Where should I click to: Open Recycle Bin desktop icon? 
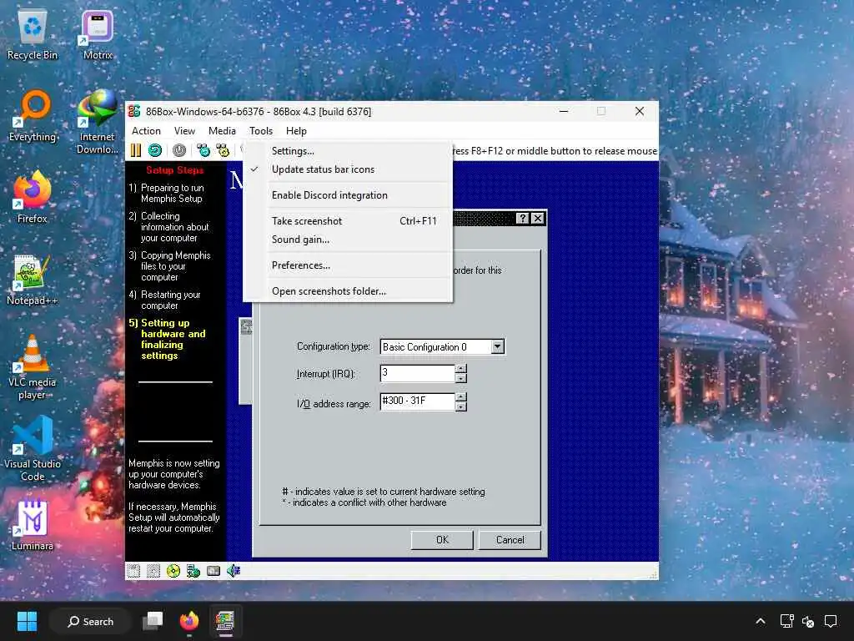(x=33, y=35)
